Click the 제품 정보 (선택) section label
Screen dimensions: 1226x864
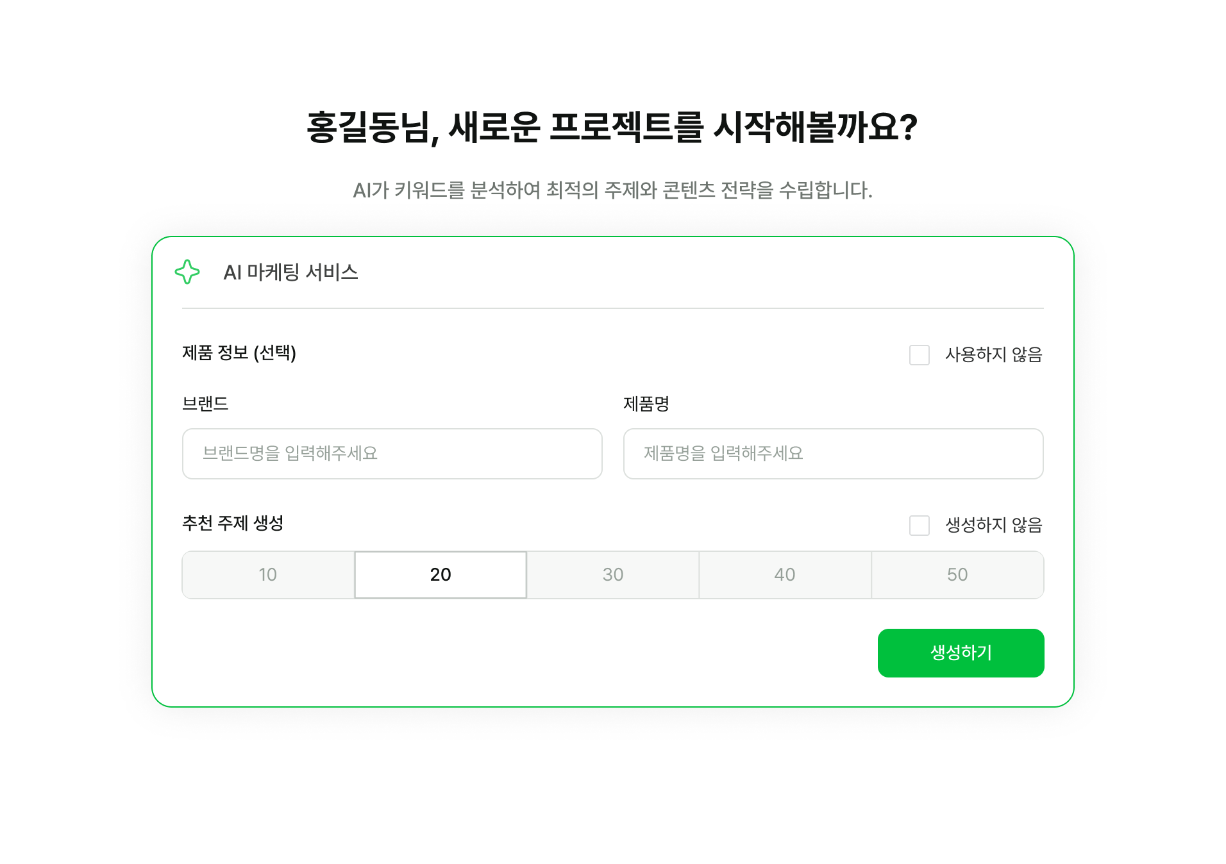(x=239, y=353)
